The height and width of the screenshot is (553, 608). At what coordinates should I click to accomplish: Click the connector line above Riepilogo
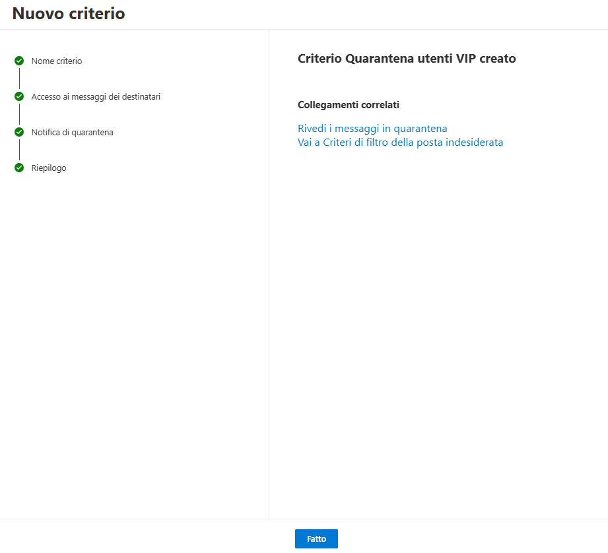(19, 150)
